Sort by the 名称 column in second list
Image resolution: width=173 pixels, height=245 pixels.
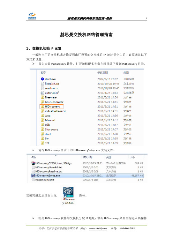click(x=34, y=157)
